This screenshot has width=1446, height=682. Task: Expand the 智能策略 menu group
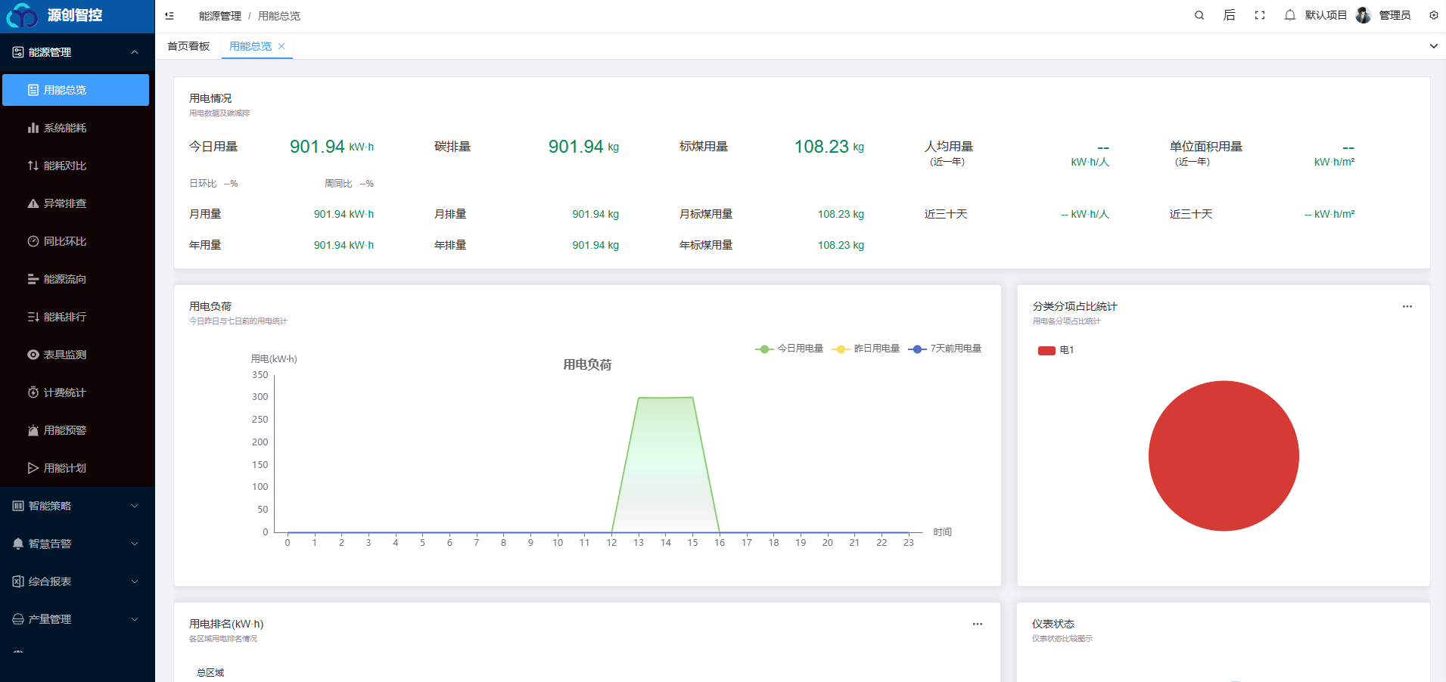[x=77, y=506]
